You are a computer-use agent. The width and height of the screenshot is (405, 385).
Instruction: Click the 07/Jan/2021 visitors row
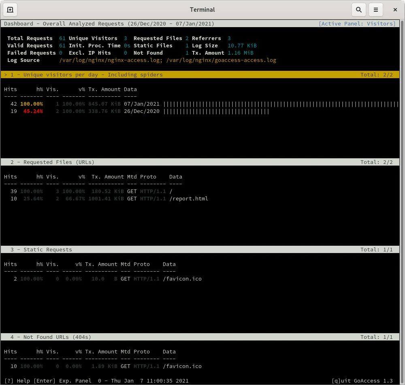click(142, 104)
